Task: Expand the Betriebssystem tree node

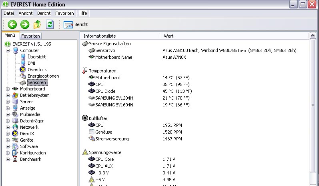Action: click(8, 95)
